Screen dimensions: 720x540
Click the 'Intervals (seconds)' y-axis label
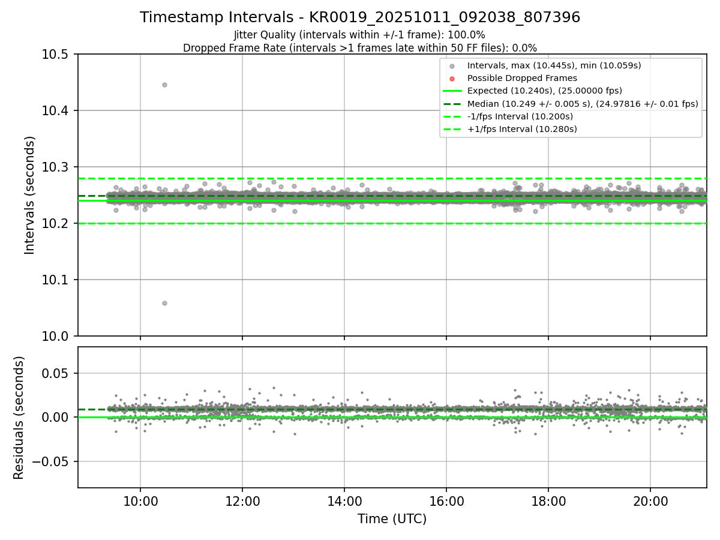tap(30, 195)
